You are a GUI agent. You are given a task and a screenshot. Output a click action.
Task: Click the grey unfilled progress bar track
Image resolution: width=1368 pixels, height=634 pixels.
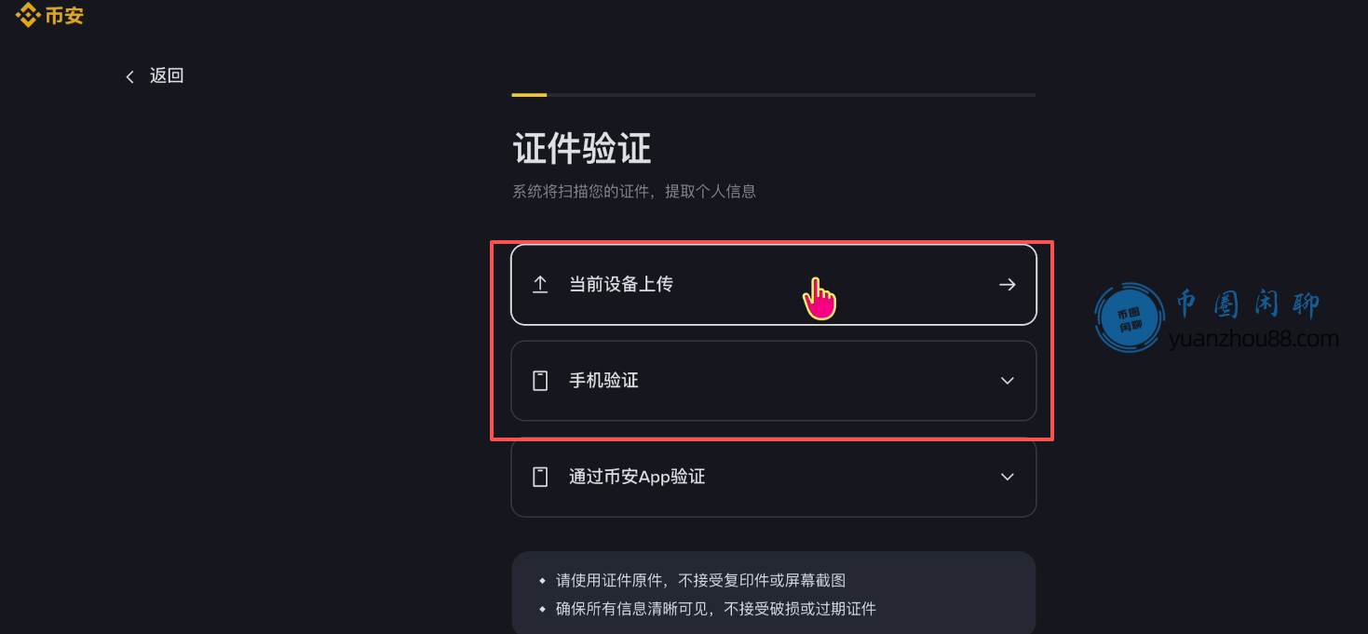[x=792, y=95]
